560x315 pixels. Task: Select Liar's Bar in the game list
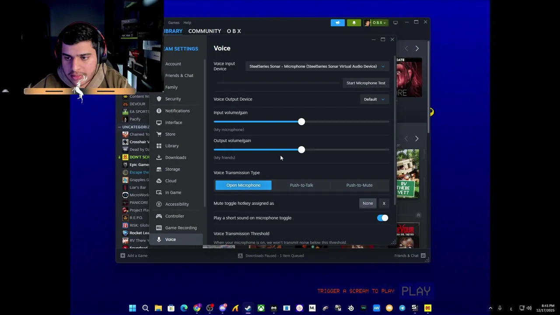click(x=137, y=187)
